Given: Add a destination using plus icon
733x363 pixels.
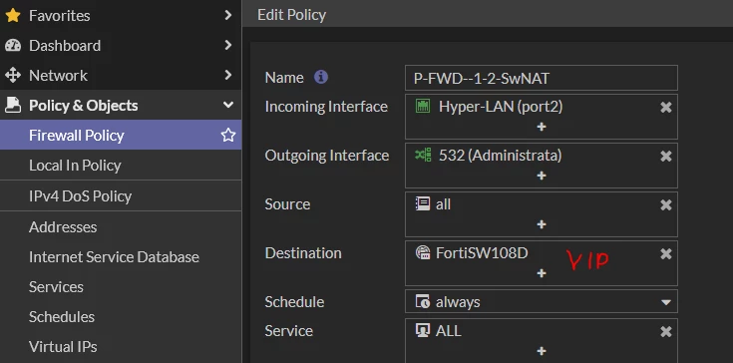Looking at the screenshot, I should coord(542,273).
